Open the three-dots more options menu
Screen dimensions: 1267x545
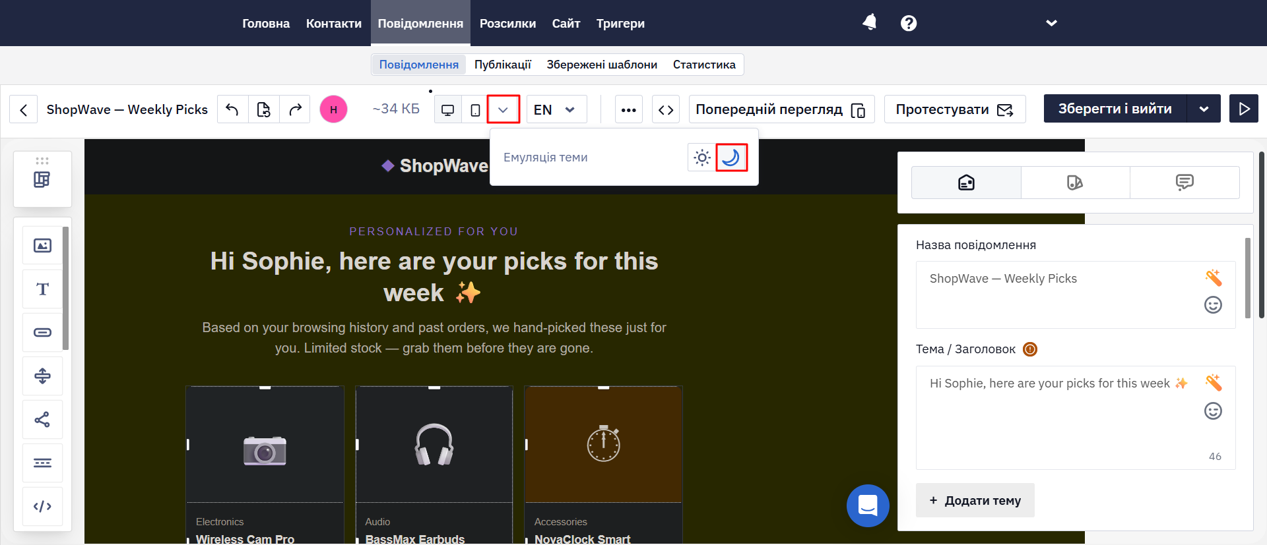[629, 109]
